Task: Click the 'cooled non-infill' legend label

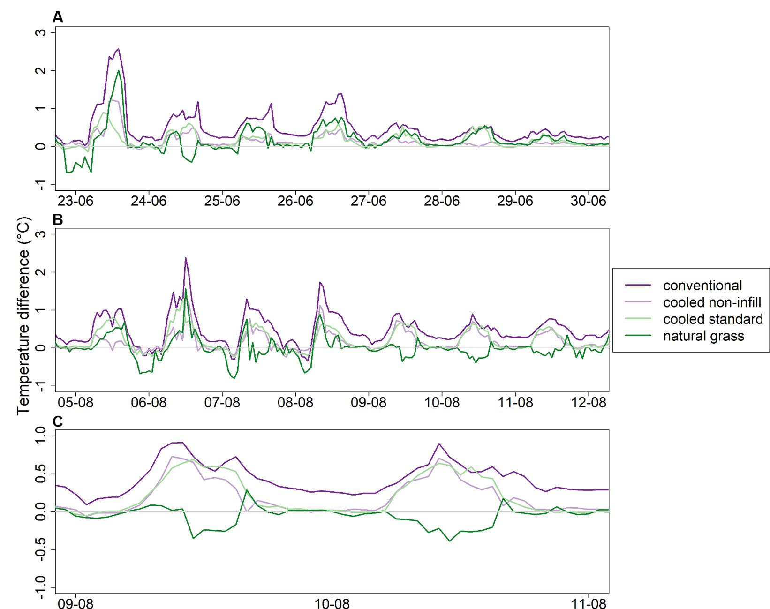Action: pyautogui.click(x=712, y=302)
